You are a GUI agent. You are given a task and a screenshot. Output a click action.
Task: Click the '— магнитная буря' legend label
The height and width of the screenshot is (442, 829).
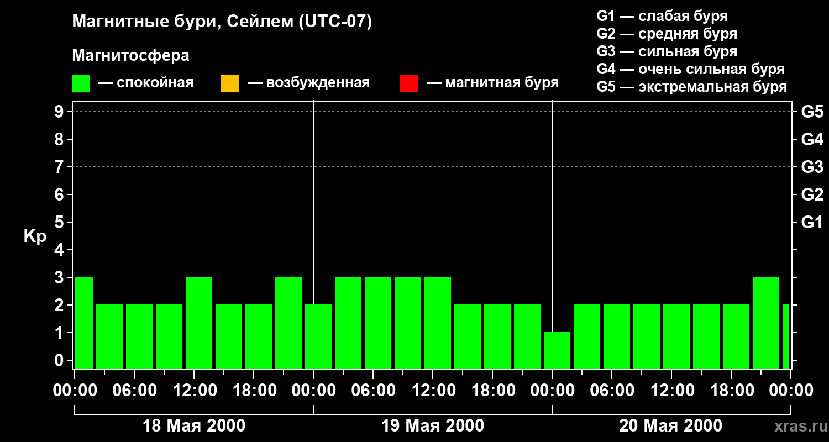(492, 83)
